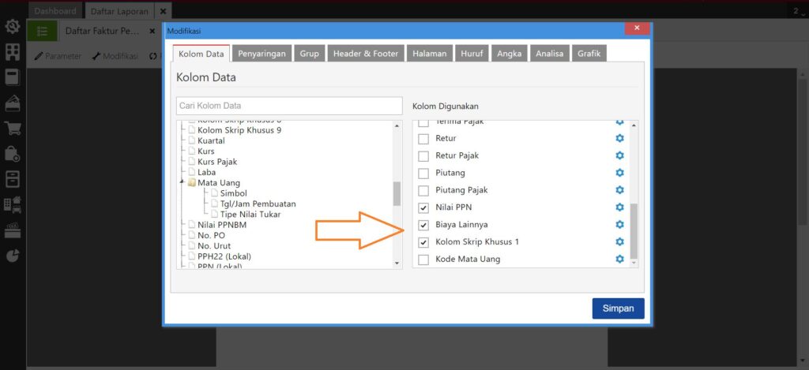The width and height of the screenshot is (809, 370).
Task: Open the Header & Footer tab
Action: tap(364, 54)
